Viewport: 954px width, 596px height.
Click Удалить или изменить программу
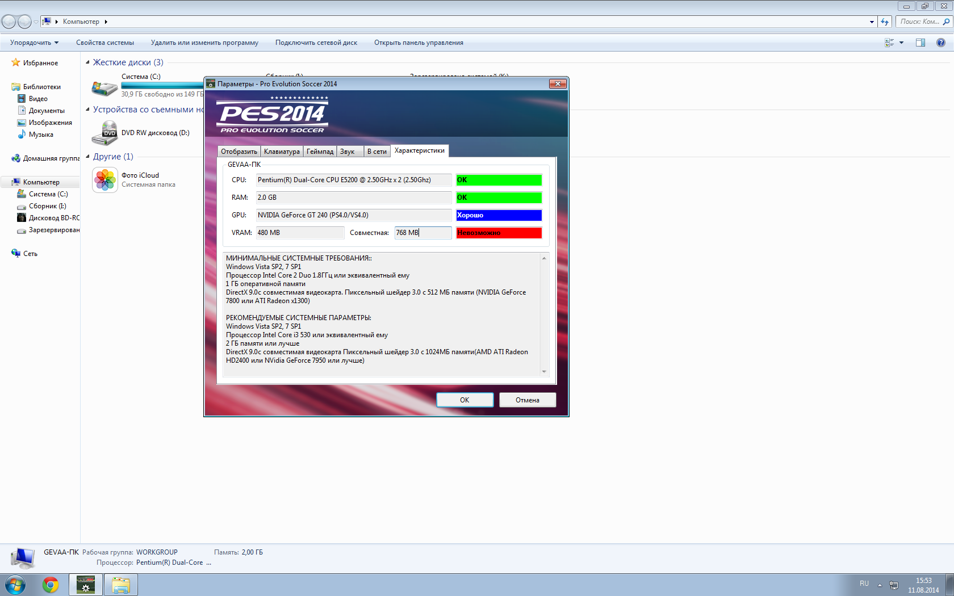tap(204, 43)
